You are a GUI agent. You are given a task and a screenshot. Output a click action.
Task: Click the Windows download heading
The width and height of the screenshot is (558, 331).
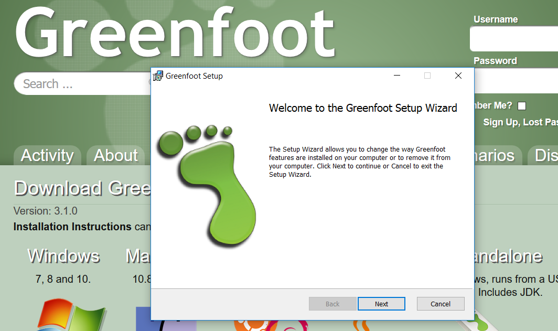[x=63, y=256]
